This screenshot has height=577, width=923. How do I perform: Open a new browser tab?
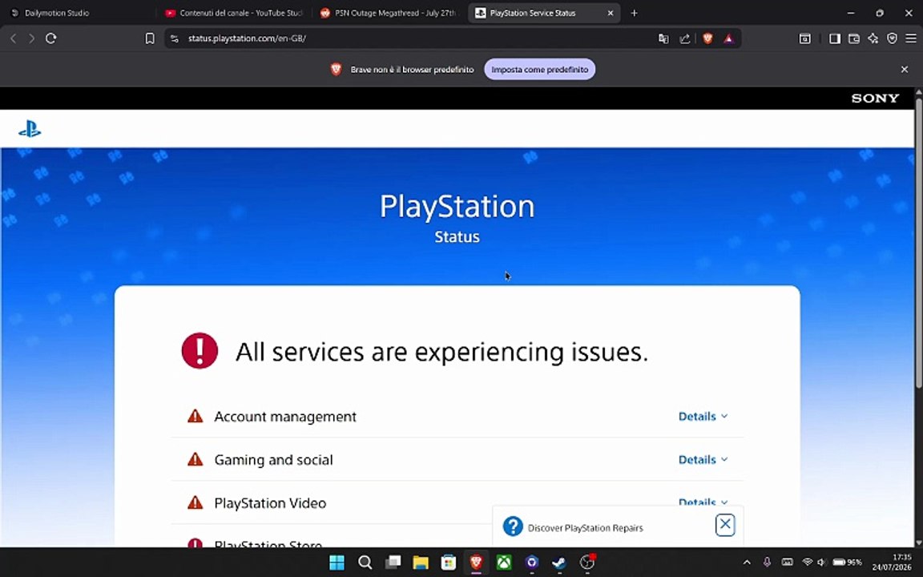coord(634,13)
